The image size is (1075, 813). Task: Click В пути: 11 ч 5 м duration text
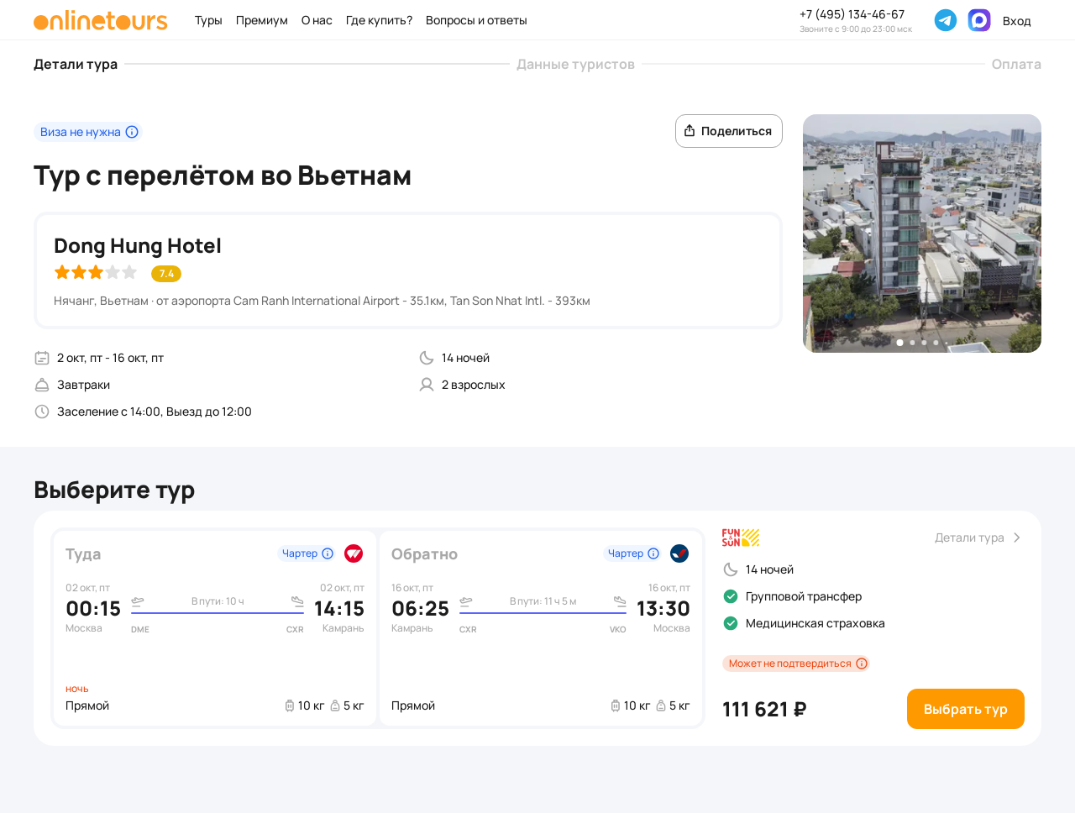click(x=543, y=601)
